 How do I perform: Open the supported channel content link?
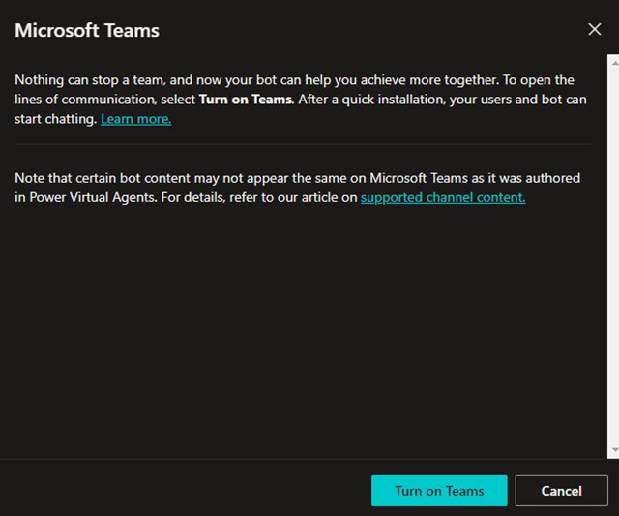(x=442, y=198)
